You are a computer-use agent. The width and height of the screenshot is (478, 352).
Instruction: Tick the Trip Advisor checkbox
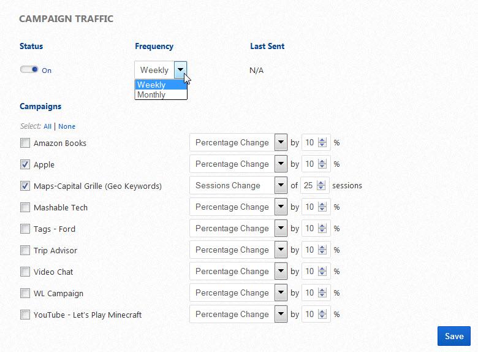click(25, 250)
